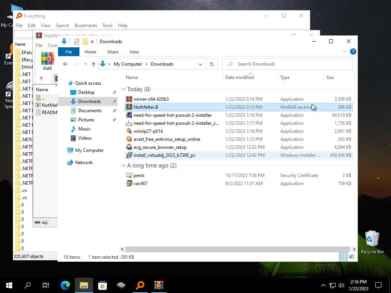Switch to Everything search taskbar icon
391x293 pixels.
[140, 285]
